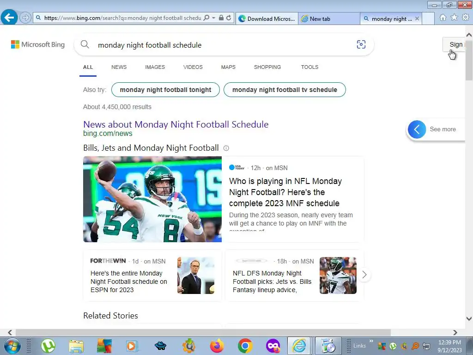The height and width of the screenshot is (355, 473).
Task: Open the browser Home icon
Action: coord(443,18)
